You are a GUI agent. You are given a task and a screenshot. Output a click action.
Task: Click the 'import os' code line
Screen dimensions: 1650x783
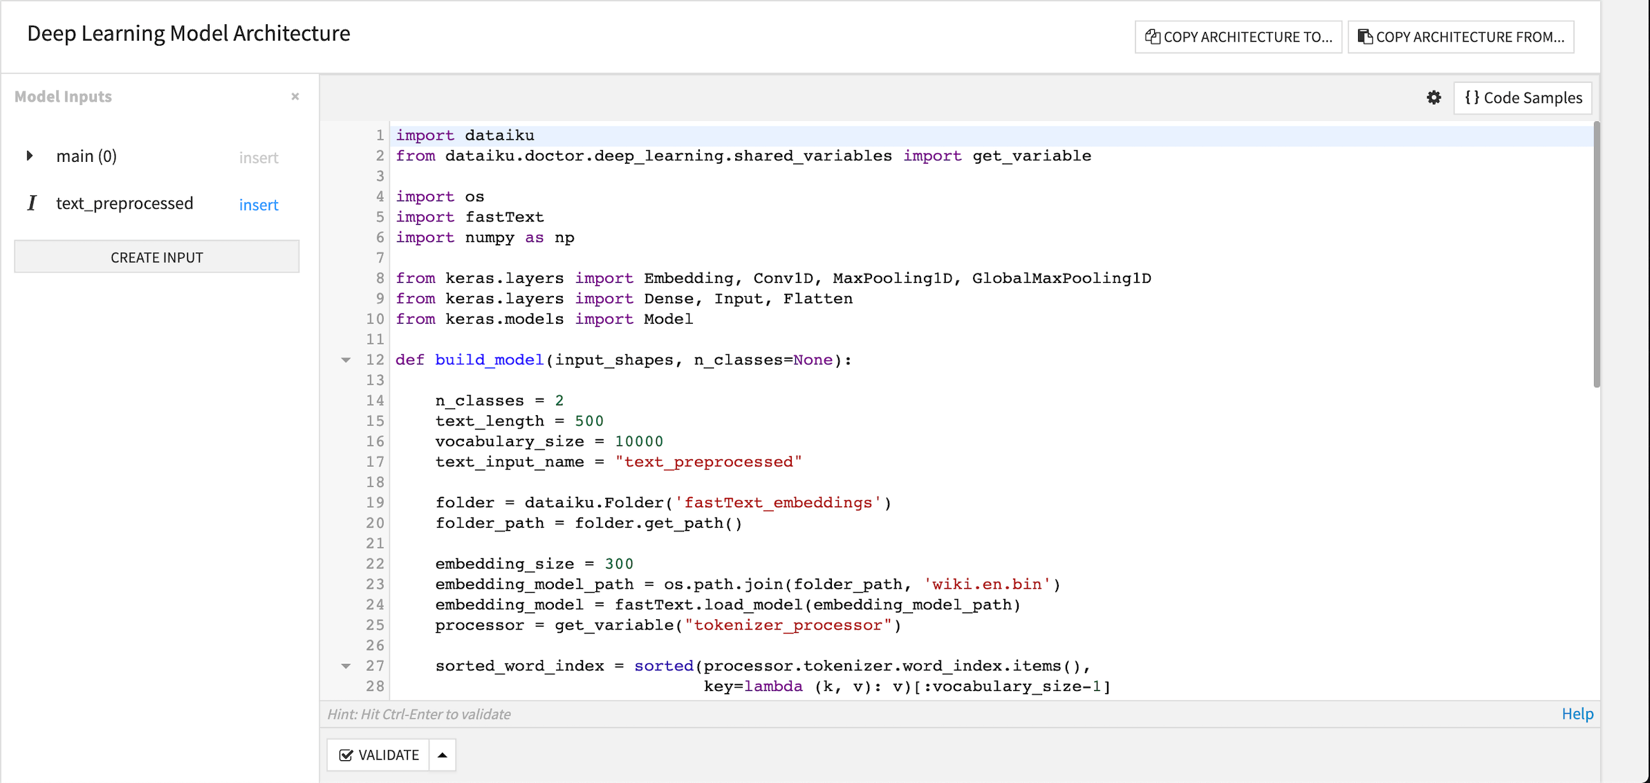440,196
